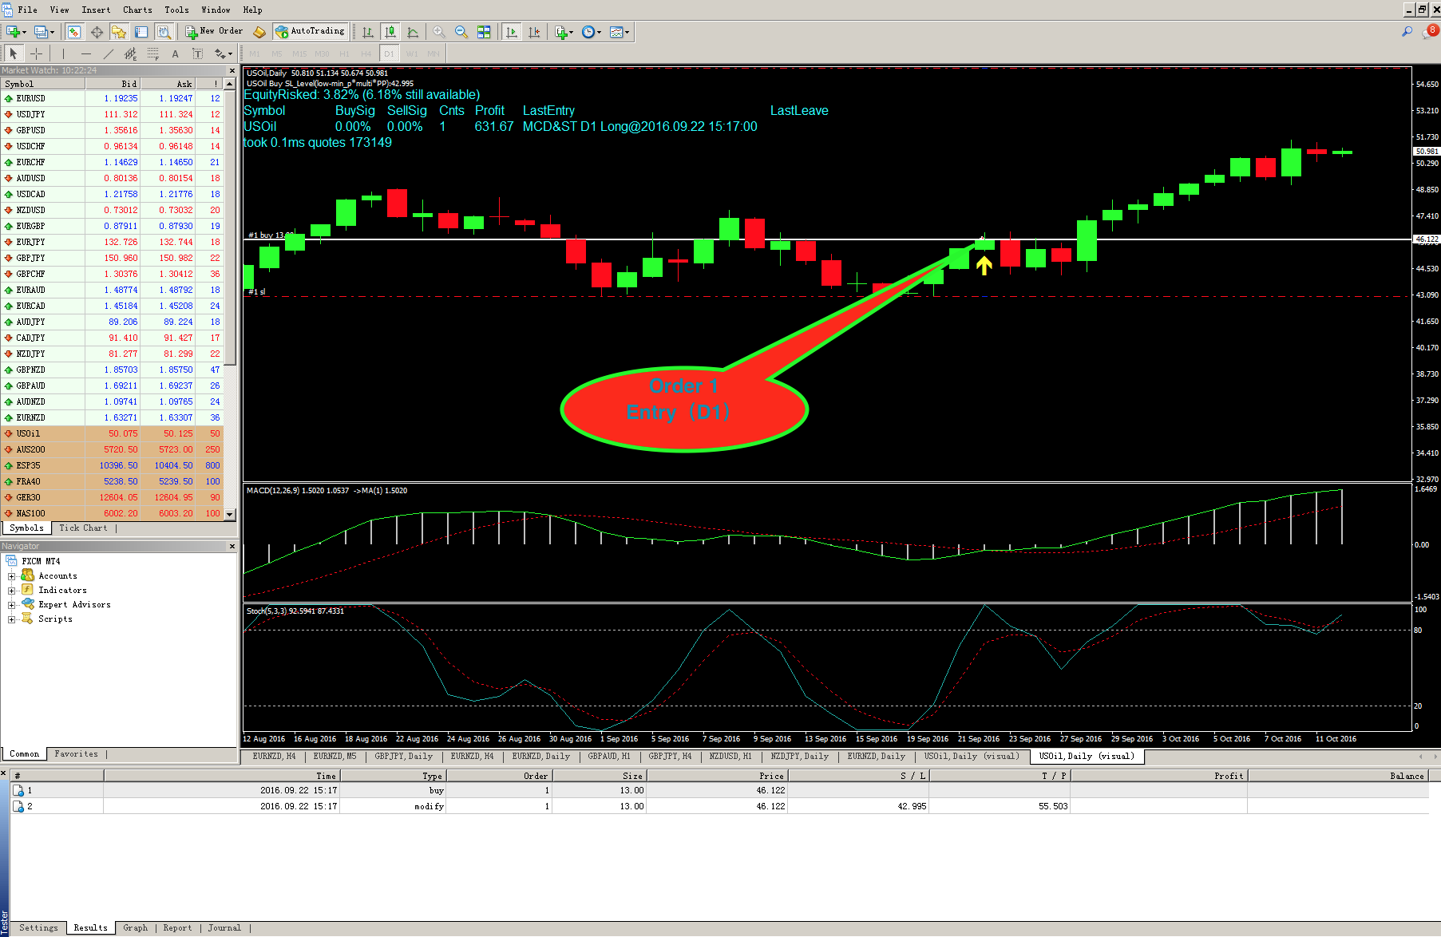The height and width of the screenshot is (937, 1441).
Task: Open the MetaEditor yellow book icon
Action: [259, 32]
